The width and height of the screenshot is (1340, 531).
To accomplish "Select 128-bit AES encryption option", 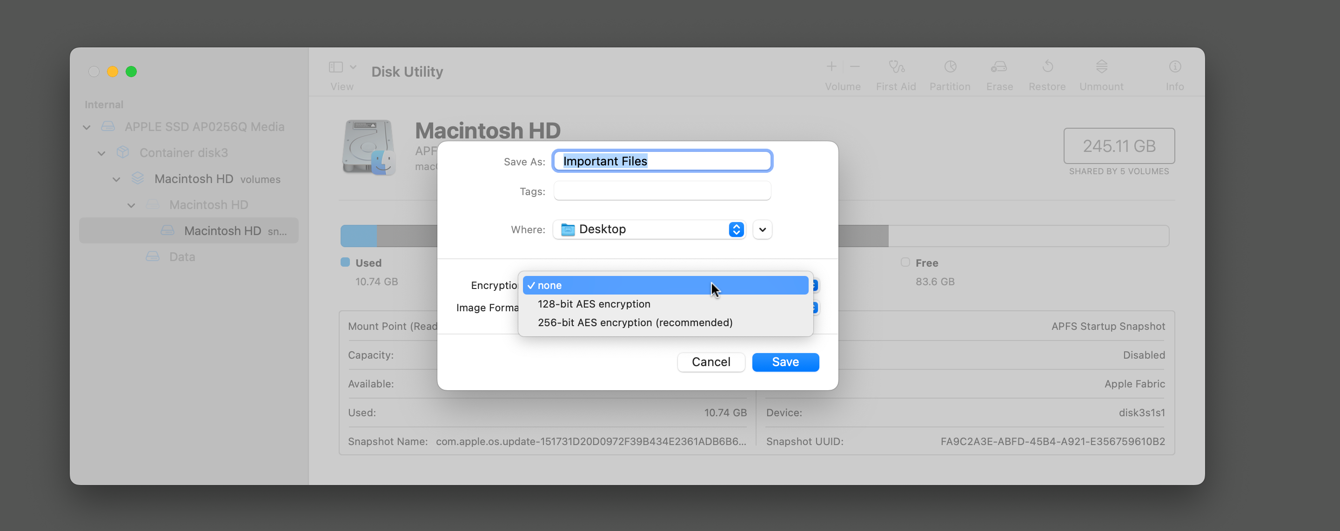I will tap(593, 303).
